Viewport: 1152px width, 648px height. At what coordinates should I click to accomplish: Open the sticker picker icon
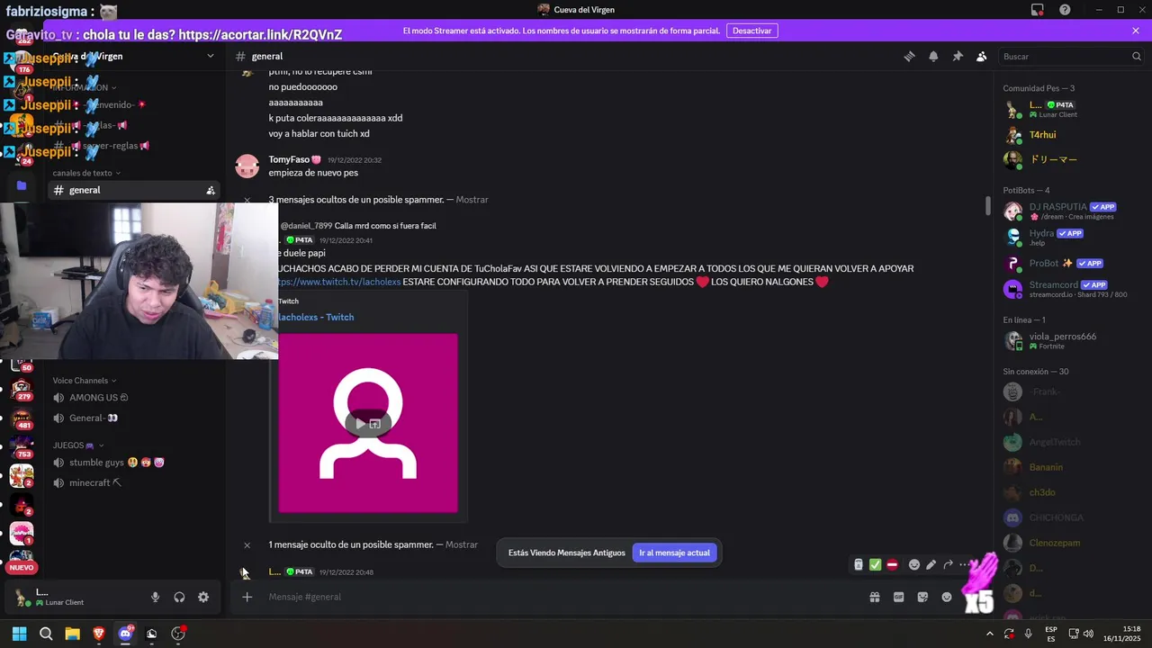pos(922,597)
